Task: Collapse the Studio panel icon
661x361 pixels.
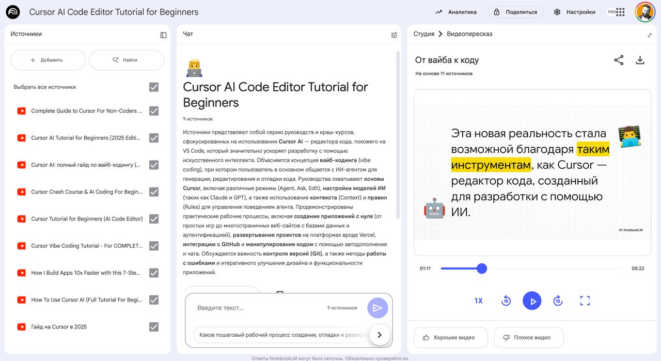Action: pyautogui.click(x=650, y=35)
